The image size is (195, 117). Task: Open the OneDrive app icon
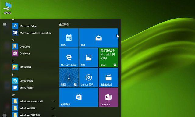15,47
